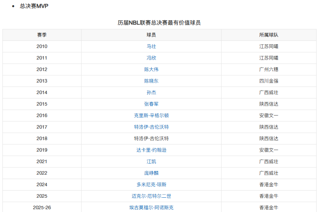This screenshot has width=317, height=212.
Task: Follow the 陈晓东 link
Action: click(151, 81)
